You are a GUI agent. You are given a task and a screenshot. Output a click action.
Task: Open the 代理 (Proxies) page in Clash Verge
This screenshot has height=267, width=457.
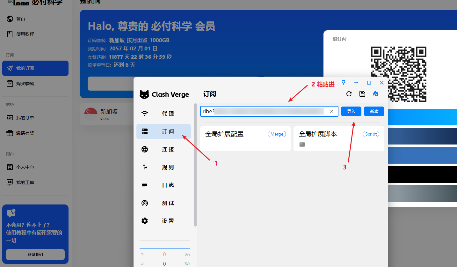point(163,114)
